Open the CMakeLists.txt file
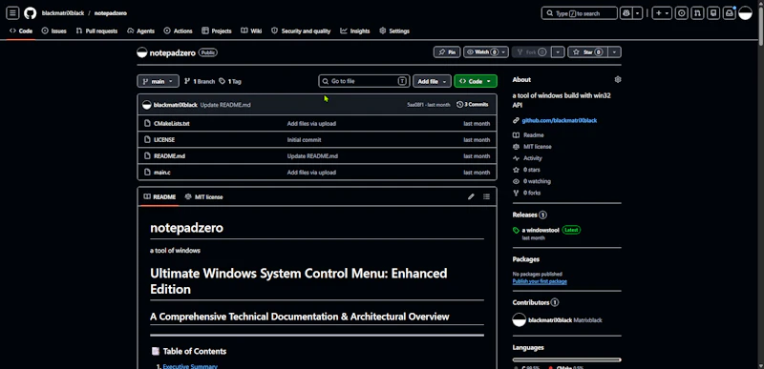 [172, 124]
